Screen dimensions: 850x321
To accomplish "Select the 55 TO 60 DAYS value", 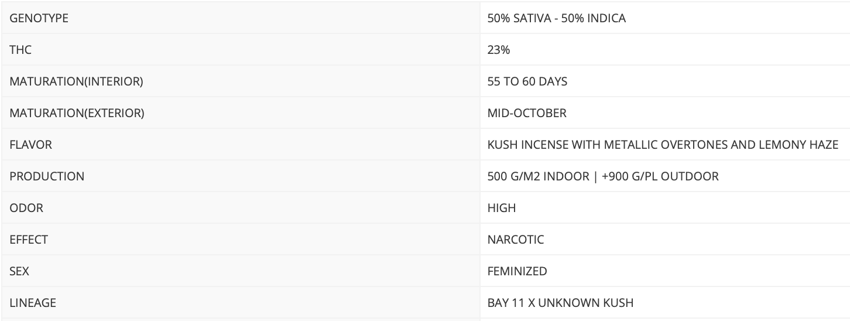I will click(x=527, y=81).
